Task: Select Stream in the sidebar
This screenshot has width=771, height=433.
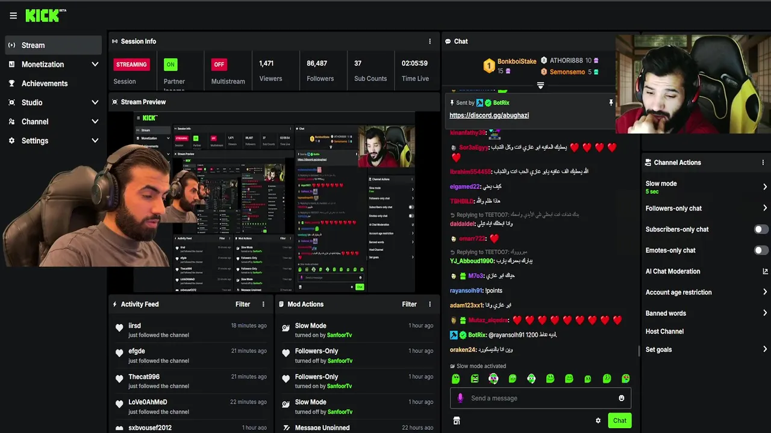Action: pyautogui.click(x=54, y=45)
